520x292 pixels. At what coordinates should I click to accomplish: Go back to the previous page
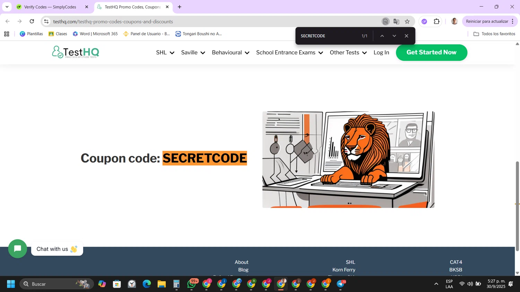click(x=8, y=21)
